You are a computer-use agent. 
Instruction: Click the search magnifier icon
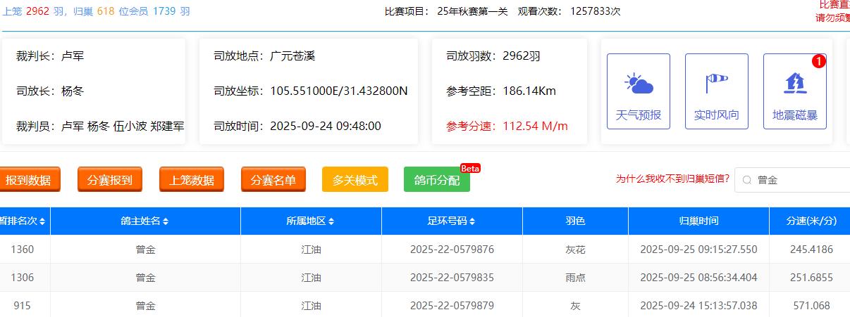(x=747, y=180)
